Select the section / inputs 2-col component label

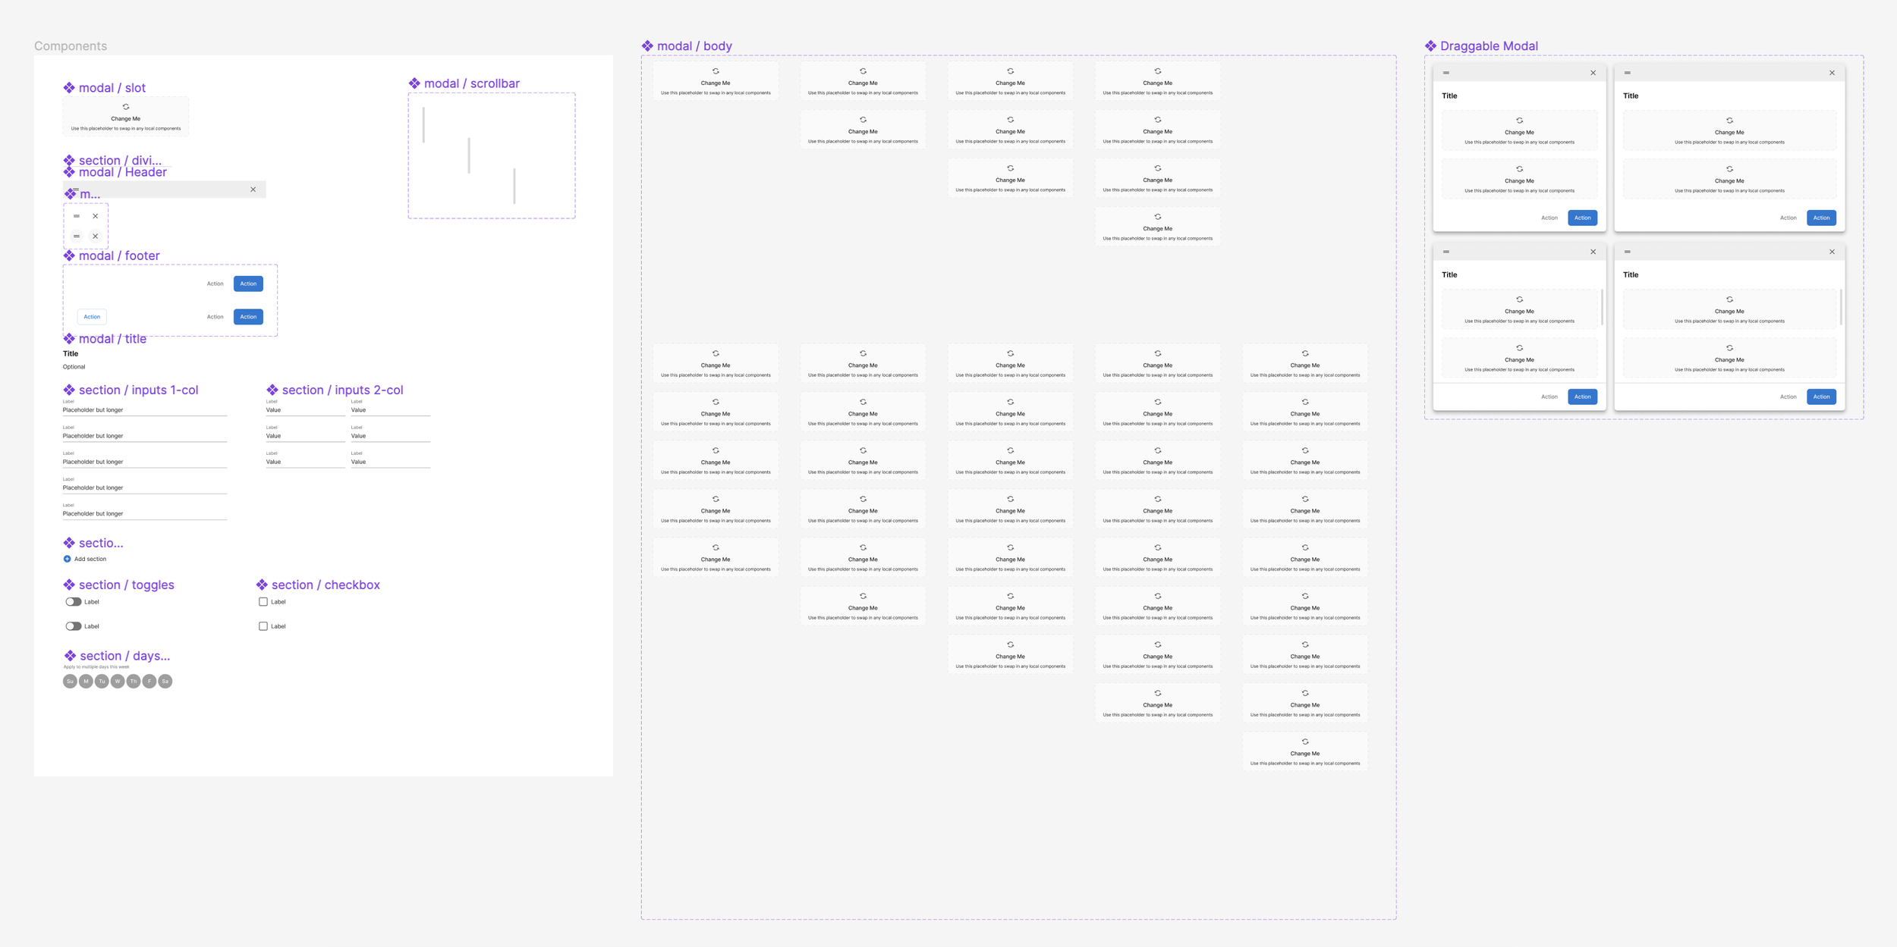tap(342, 390)
